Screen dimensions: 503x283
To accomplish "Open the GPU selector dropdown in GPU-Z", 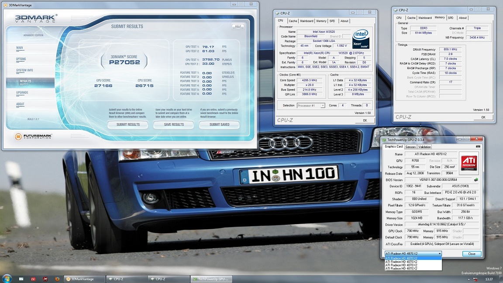I will (413, 253).
